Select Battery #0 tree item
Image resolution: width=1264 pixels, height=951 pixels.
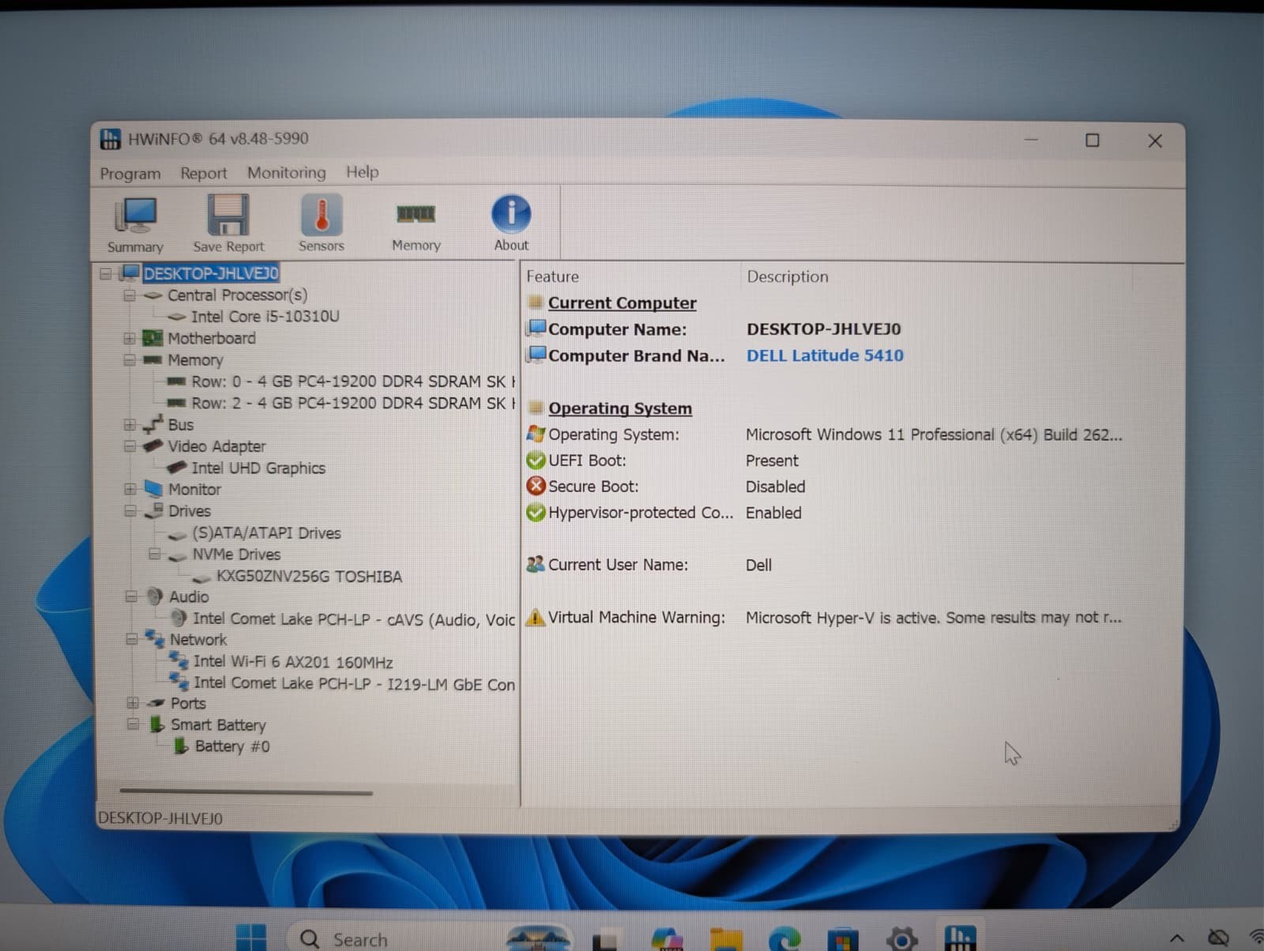[x=232, y=746]
